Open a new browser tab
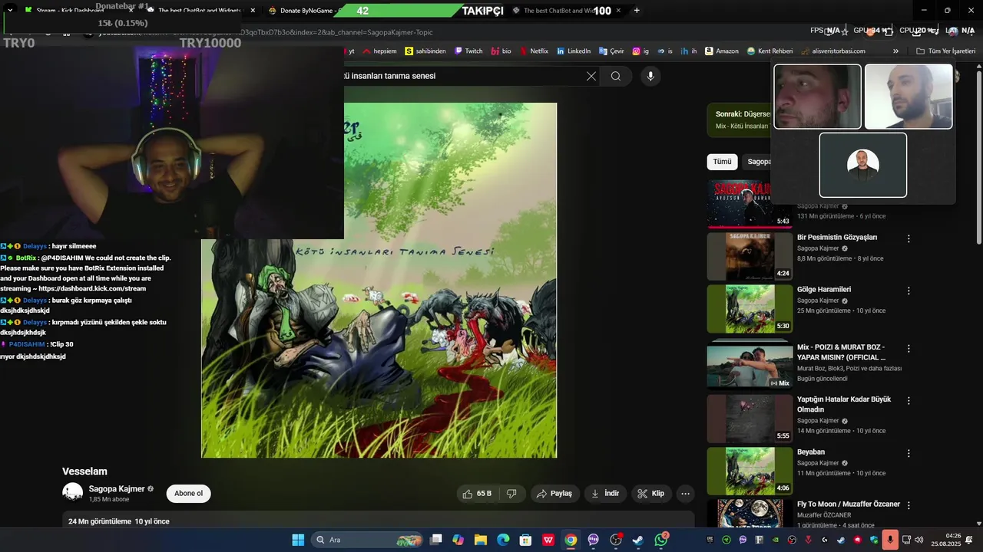Screen dimensions: 983x552 [637, 11]
